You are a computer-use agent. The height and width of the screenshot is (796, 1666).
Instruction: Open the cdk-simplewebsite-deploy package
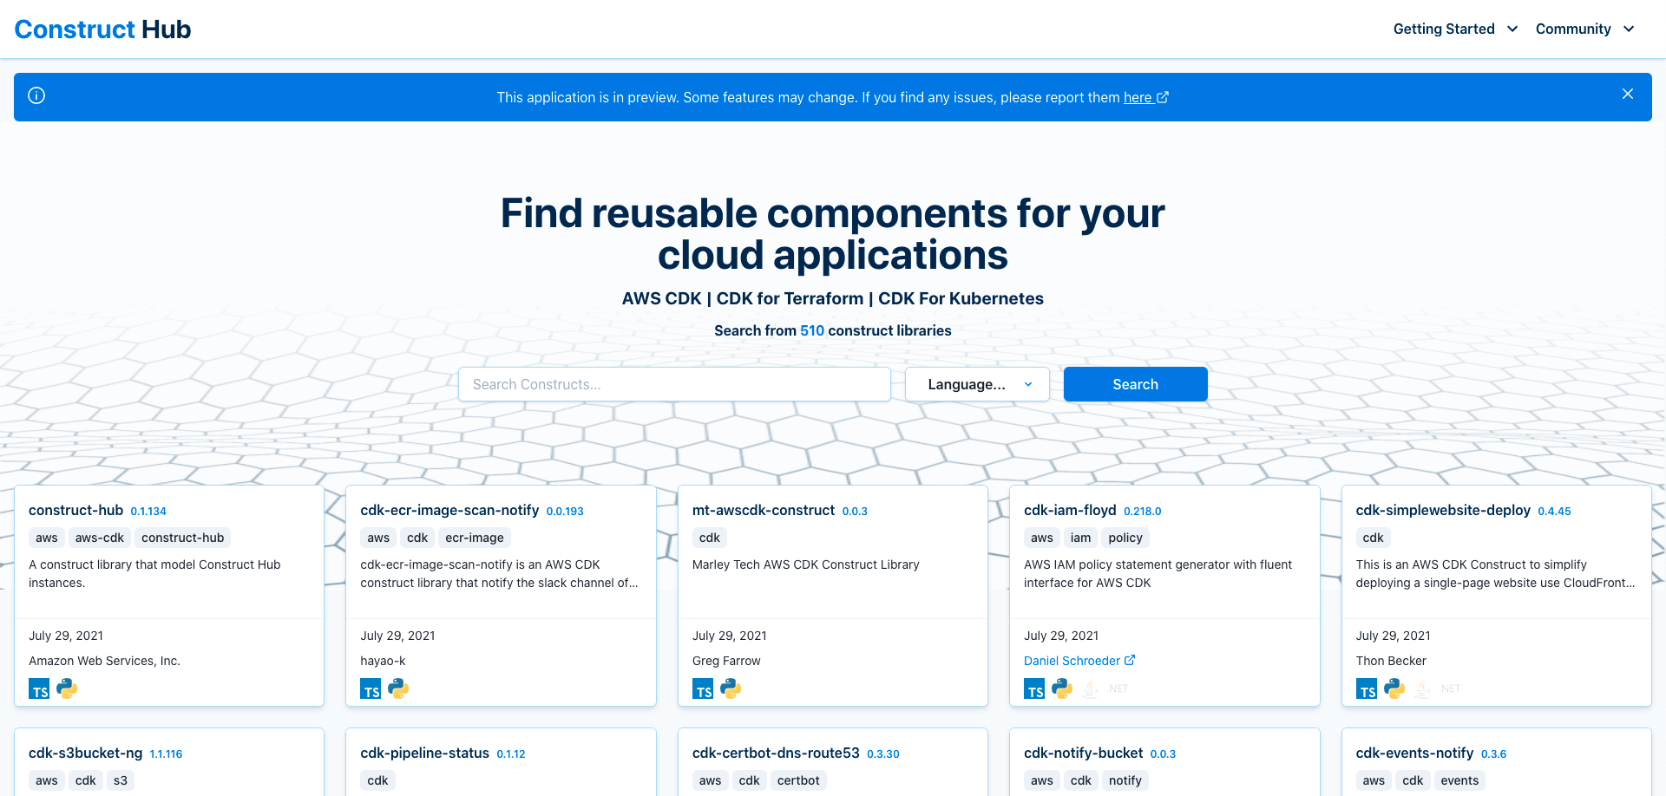[1443, 510]
